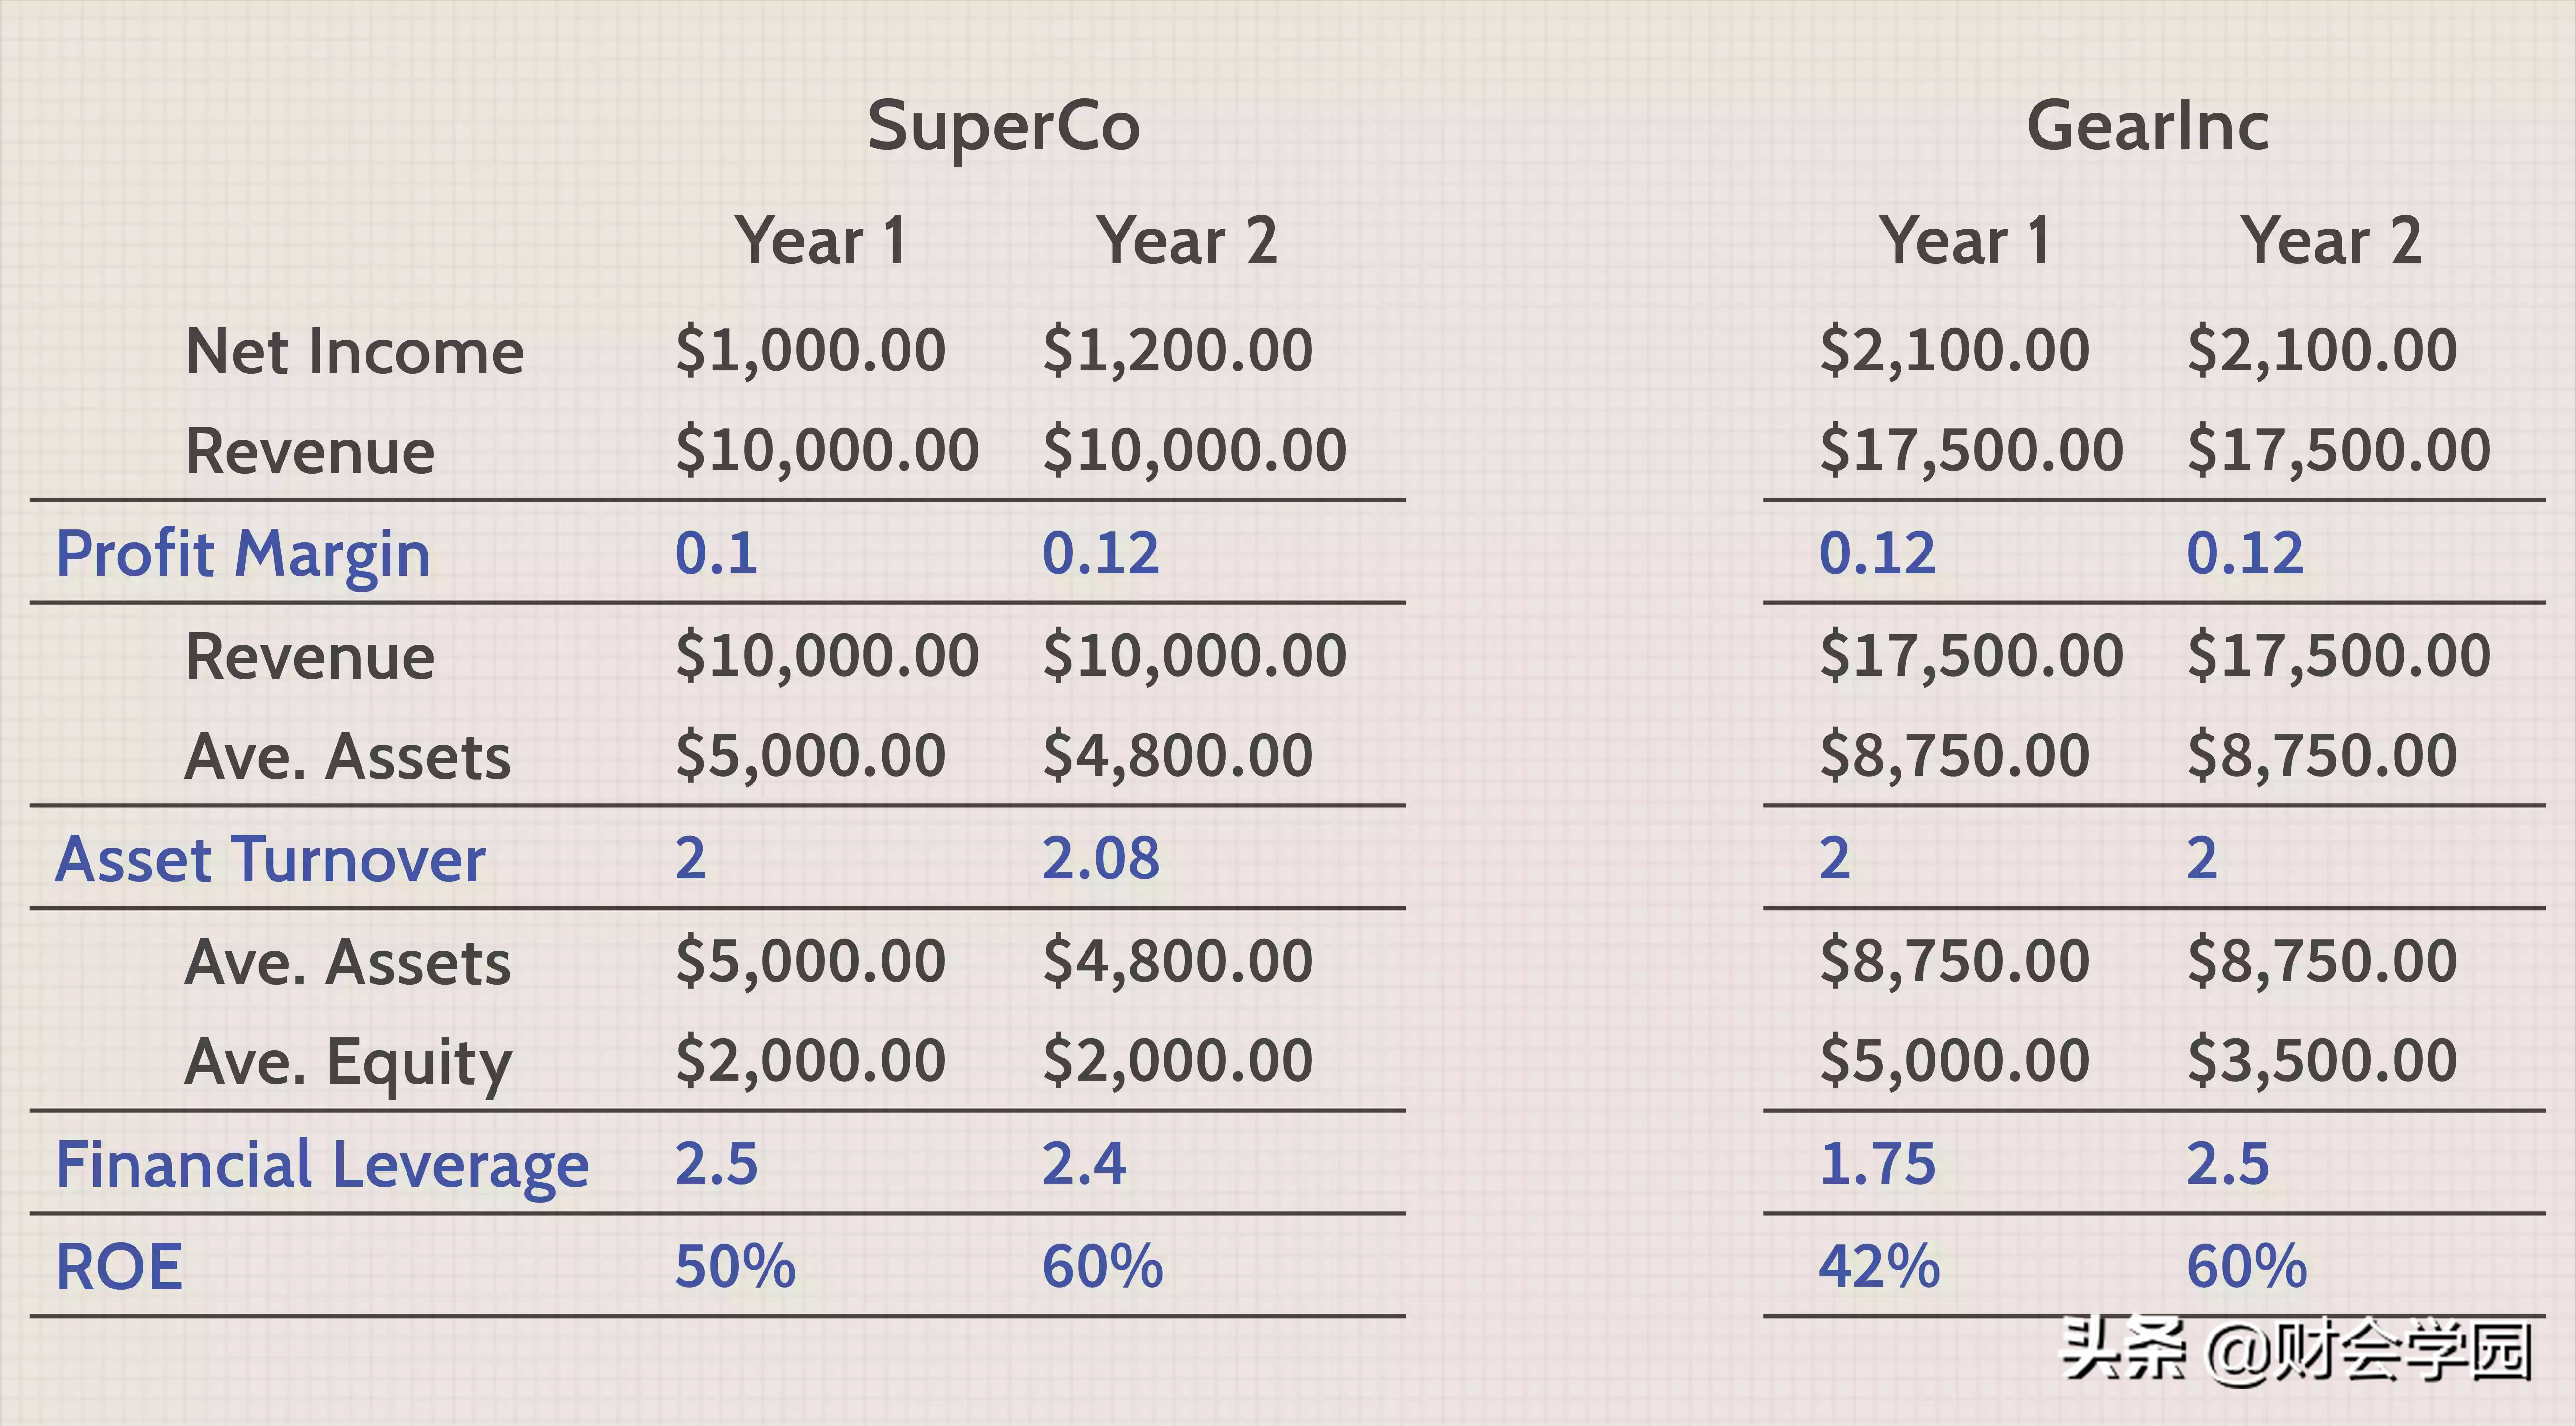Click SuperCo Year 2 ROE value 60%
2576x1426 pixels.
coord(1102,1267)
